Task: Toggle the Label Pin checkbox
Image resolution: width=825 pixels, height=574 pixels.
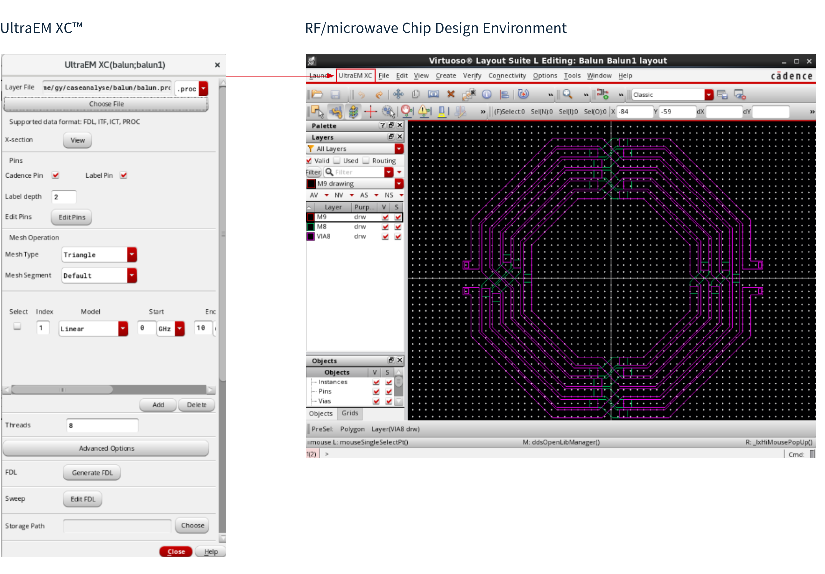Action: (124, 175)
